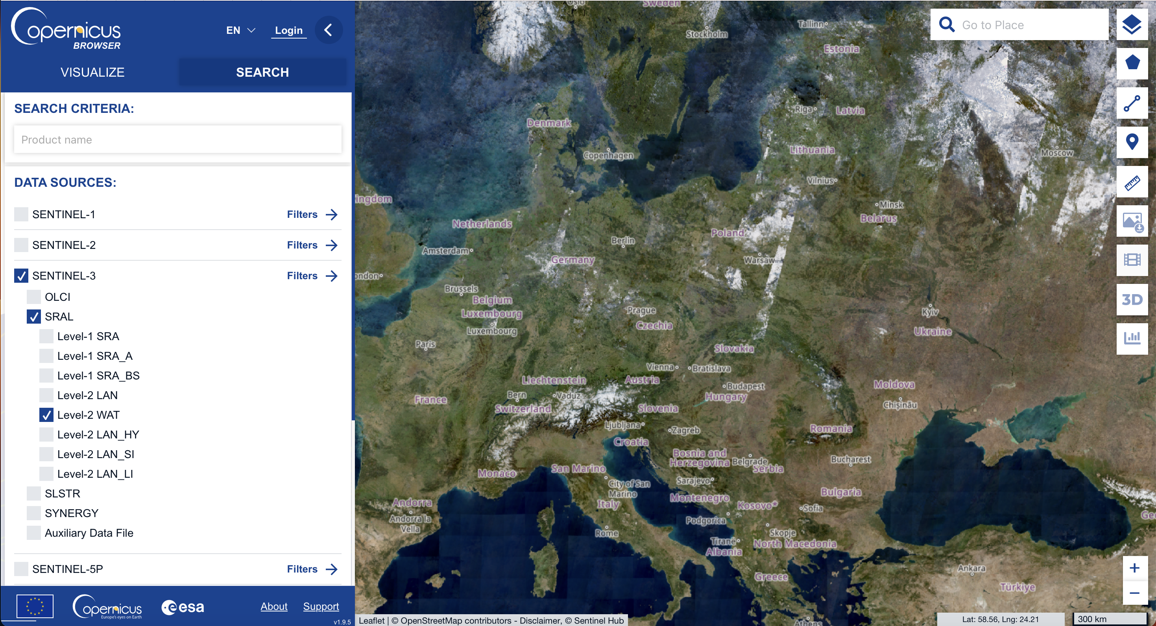The width and height of the screenshot is (1156, 626).
Task: Click the statistics/chart tool icon
Action: (x=1132, y=338)
